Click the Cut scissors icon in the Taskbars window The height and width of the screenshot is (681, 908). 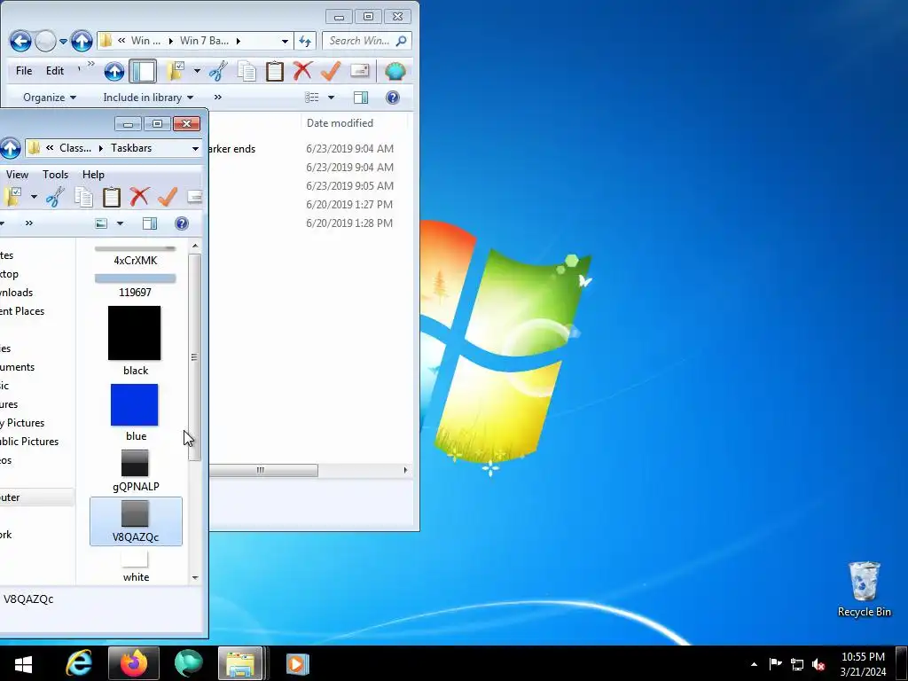click(x=55, y=197)
